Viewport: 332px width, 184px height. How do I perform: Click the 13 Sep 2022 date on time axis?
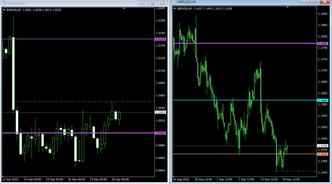[10, 179]
